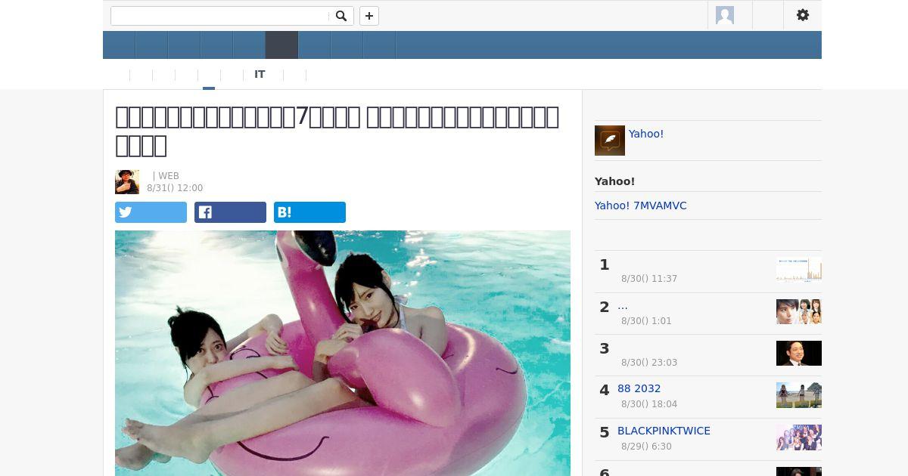Open the suited man thumbnail of rank 3

tap(799, 354)
